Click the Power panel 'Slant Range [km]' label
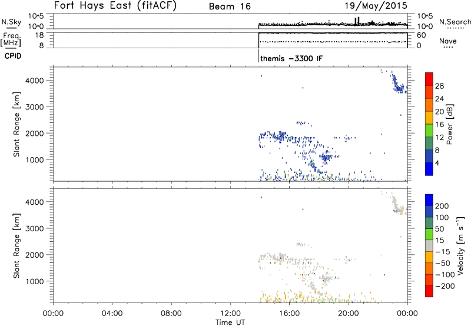This screenshot has height=326, width=471. click(16, 124)
